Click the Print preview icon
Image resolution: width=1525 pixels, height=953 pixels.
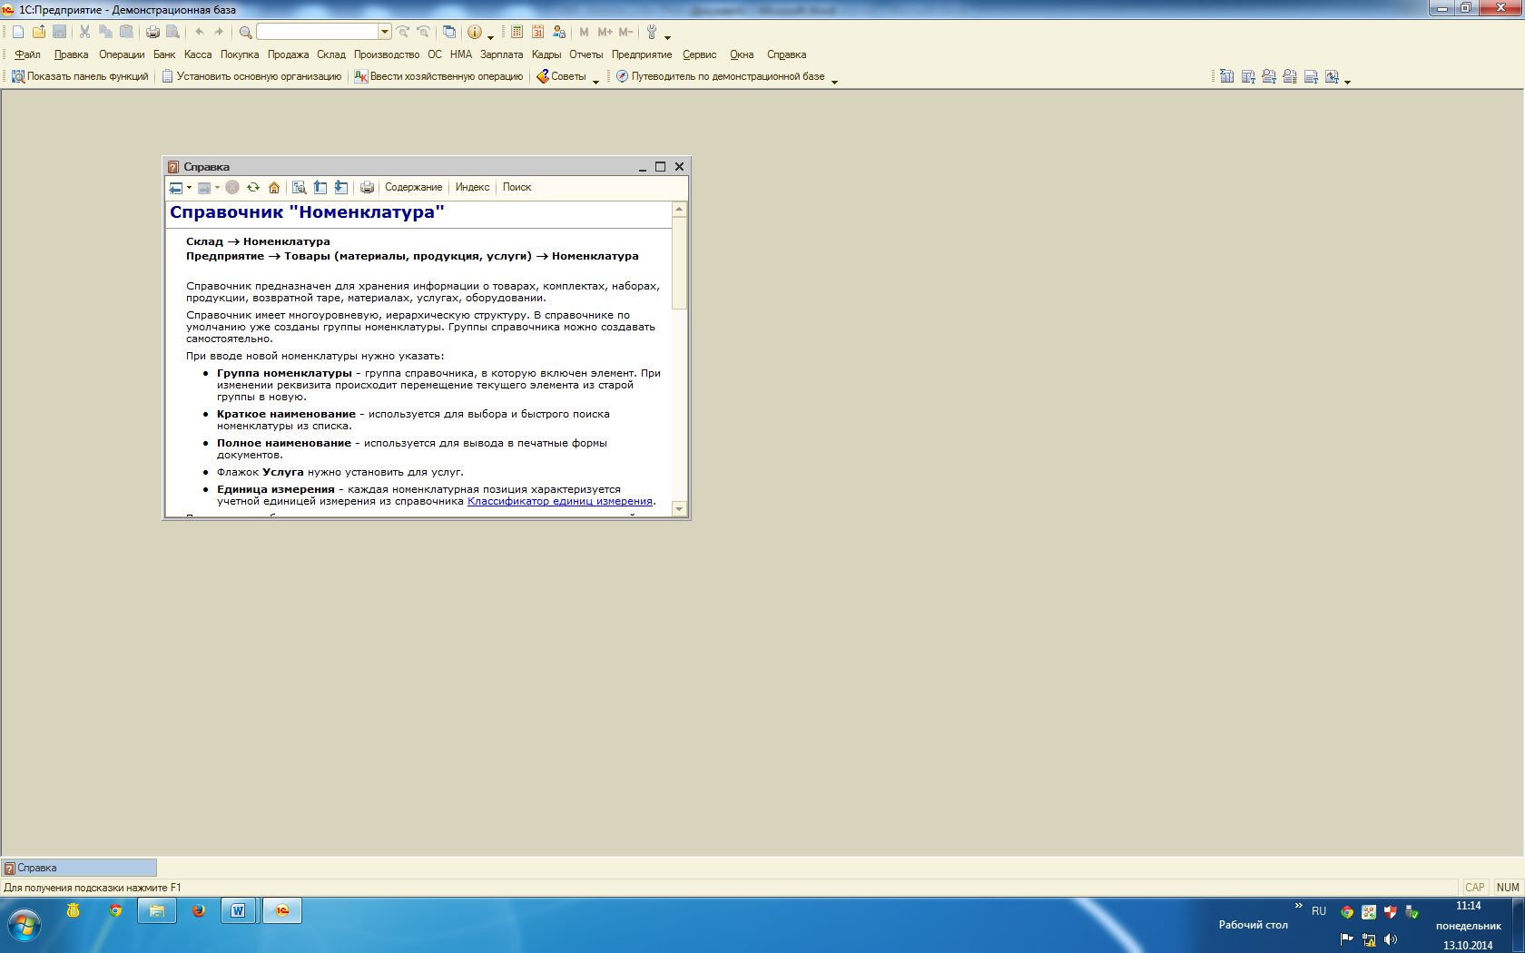click(x=172, y=32)
